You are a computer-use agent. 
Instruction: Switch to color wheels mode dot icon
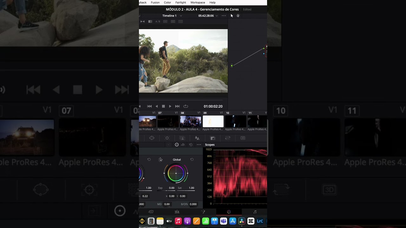(177, 145)
